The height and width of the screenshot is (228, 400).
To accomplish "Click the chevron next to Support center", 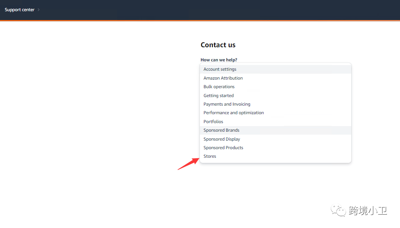I will 39,10.
